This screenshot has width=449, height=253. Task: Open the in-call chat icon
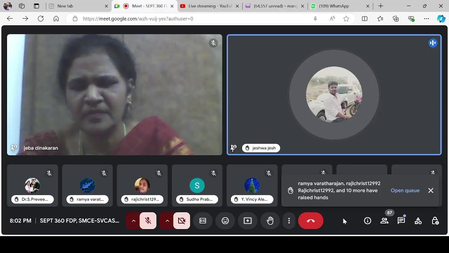pos(401,221)
